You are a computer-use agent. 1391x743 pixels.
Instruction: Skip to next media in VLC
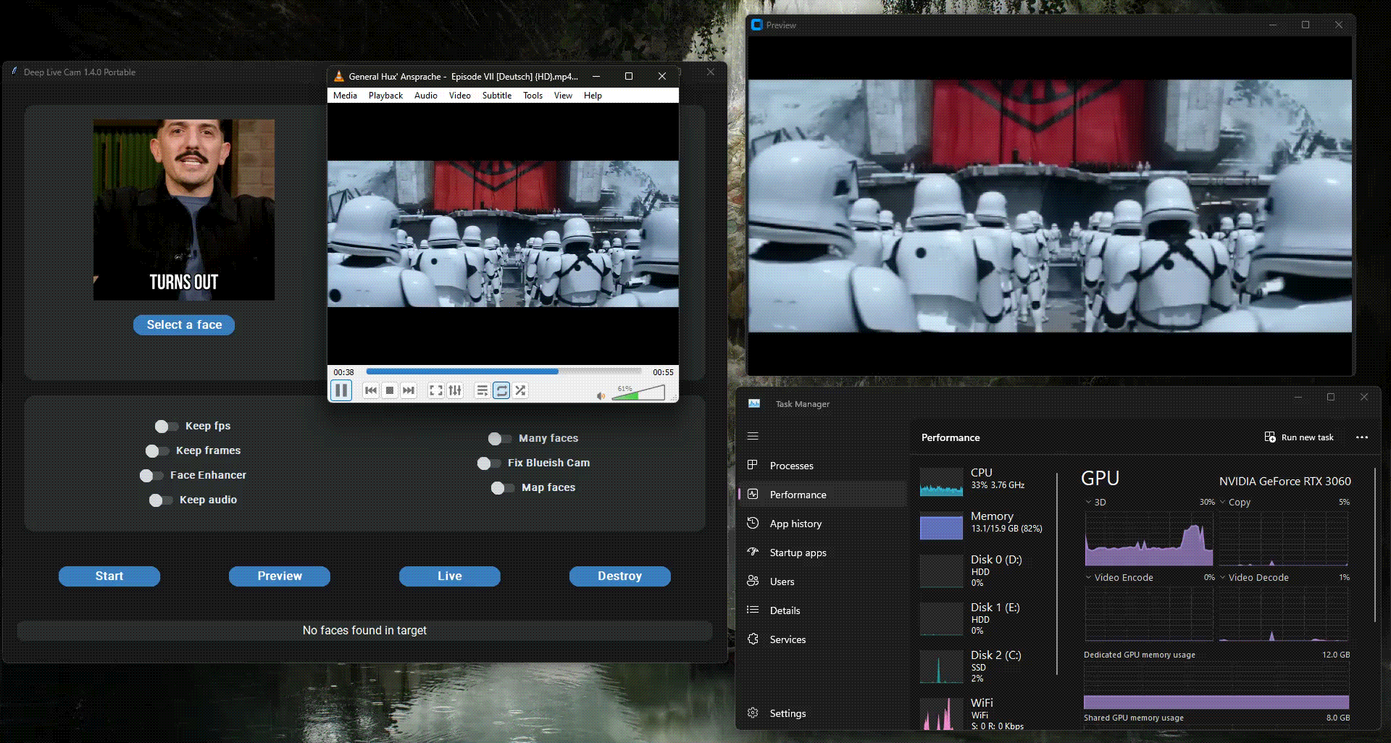(x=409, y=391)
